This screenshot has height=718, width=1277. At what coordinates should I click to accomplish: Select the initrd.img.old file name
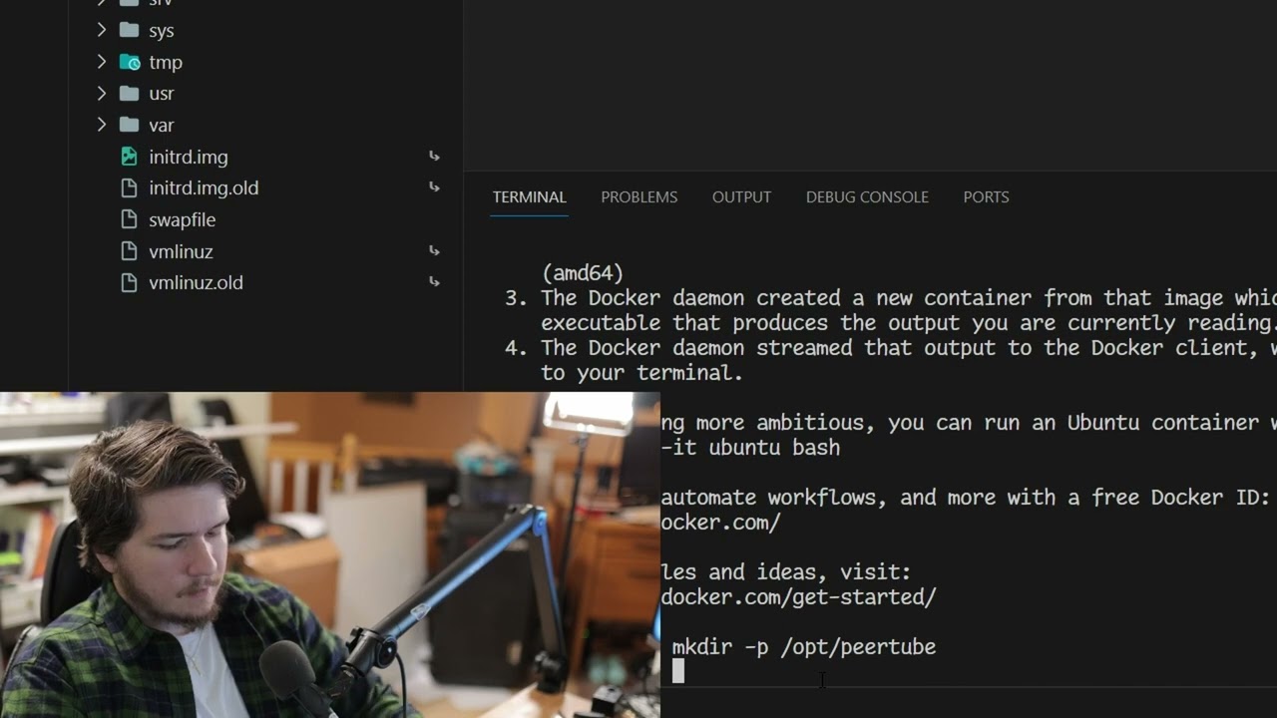(x=204, y=187)
